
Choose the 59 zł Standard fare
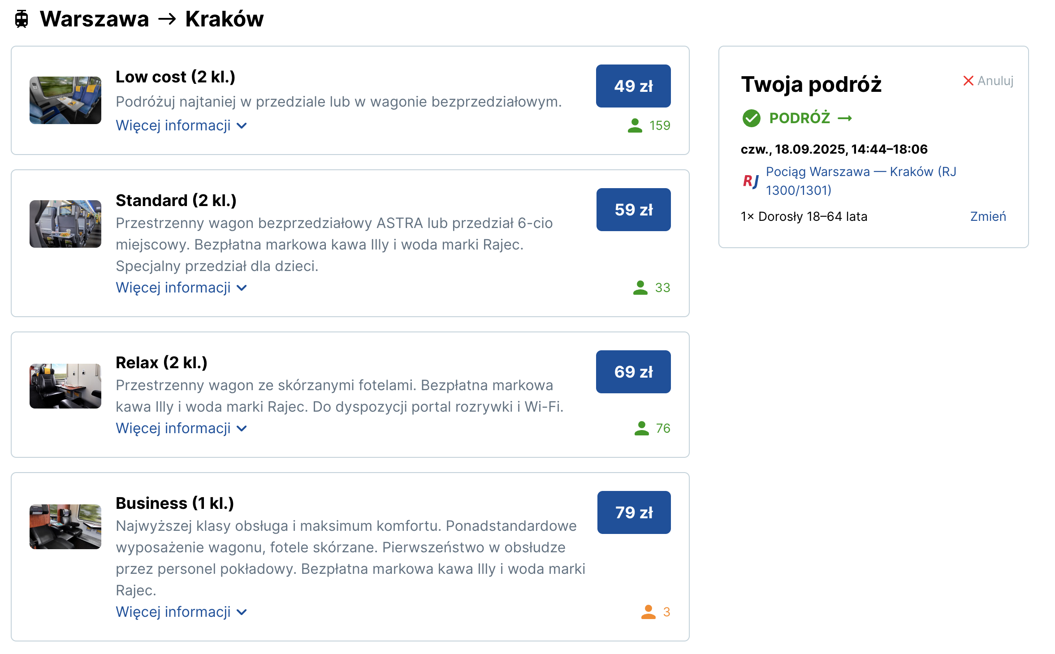point(634,210)
